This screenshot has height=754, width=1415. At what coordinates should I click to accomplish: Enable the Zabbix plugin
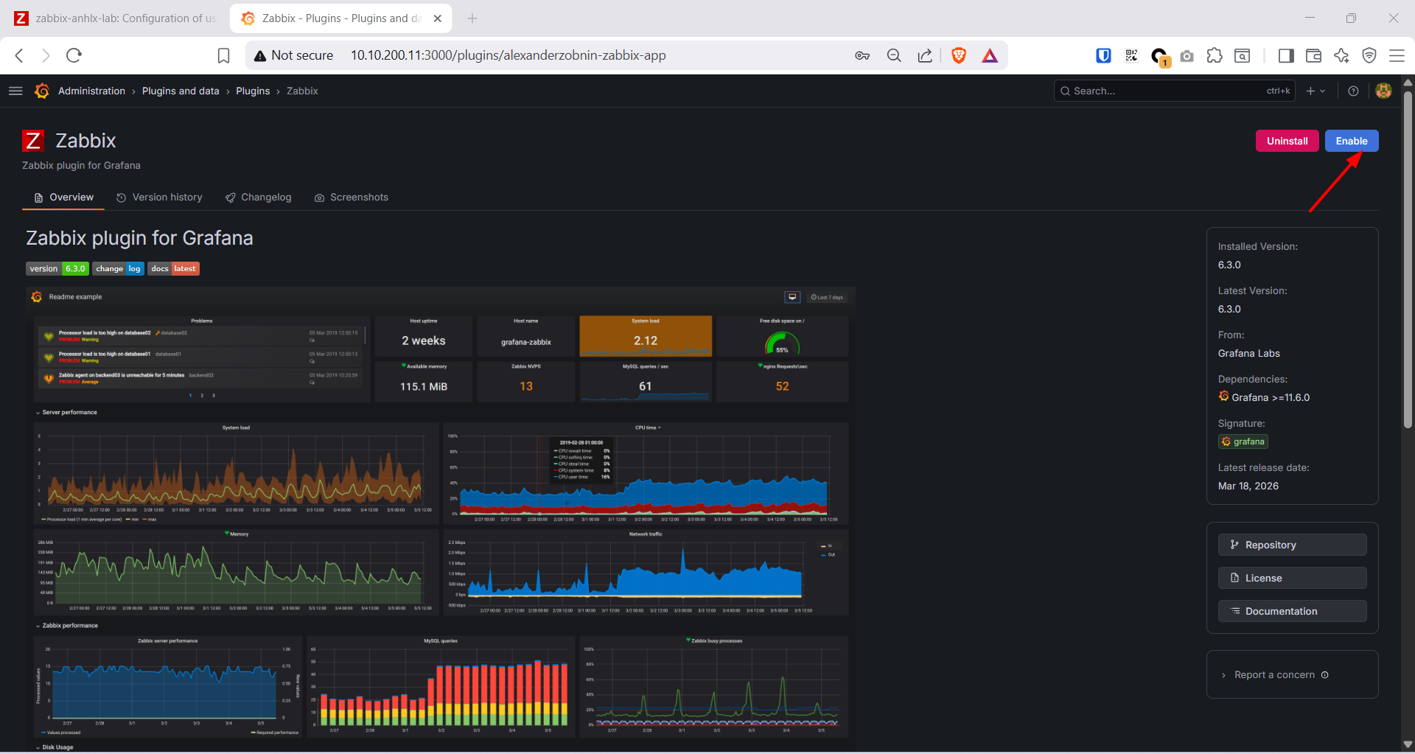coord(1351,141)
